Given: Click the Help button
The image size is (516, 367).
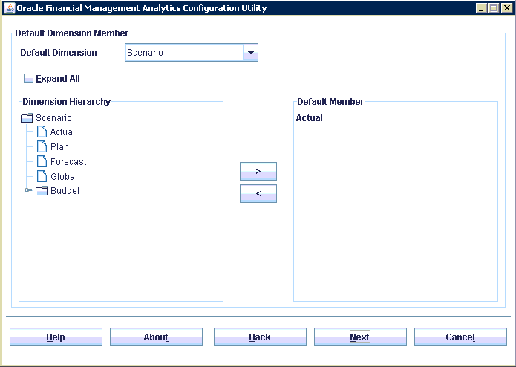Looking at the screenshot, I should pyautogui.click(x=56, y=337).
